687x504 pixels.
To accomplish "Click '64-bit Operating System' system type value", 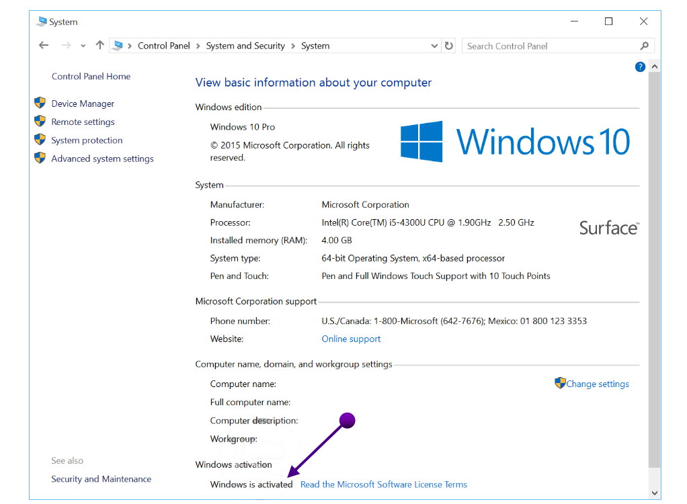I will click(x=413, y=258).
